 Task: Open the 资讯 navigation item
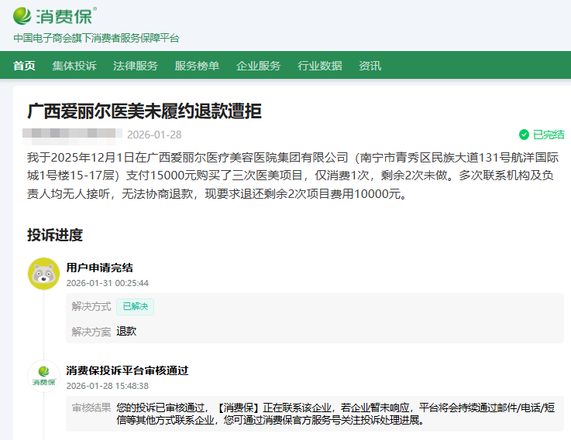coord(370,66)
